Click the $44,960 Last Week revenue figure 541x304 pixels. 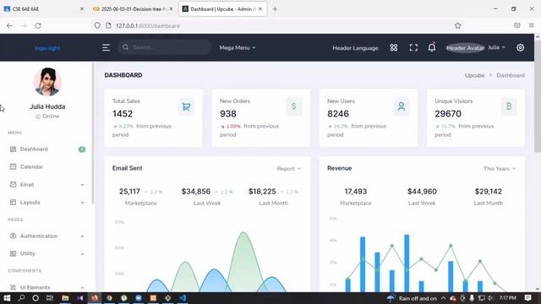click(x=422, y=192)
